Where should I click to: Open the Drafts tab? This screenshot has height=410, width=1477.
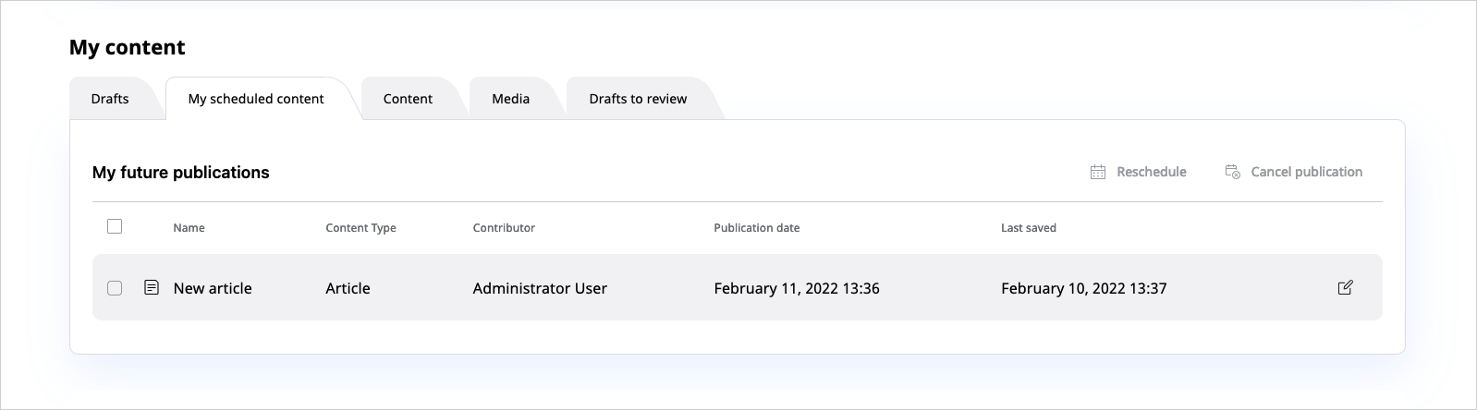click(110, 99)
